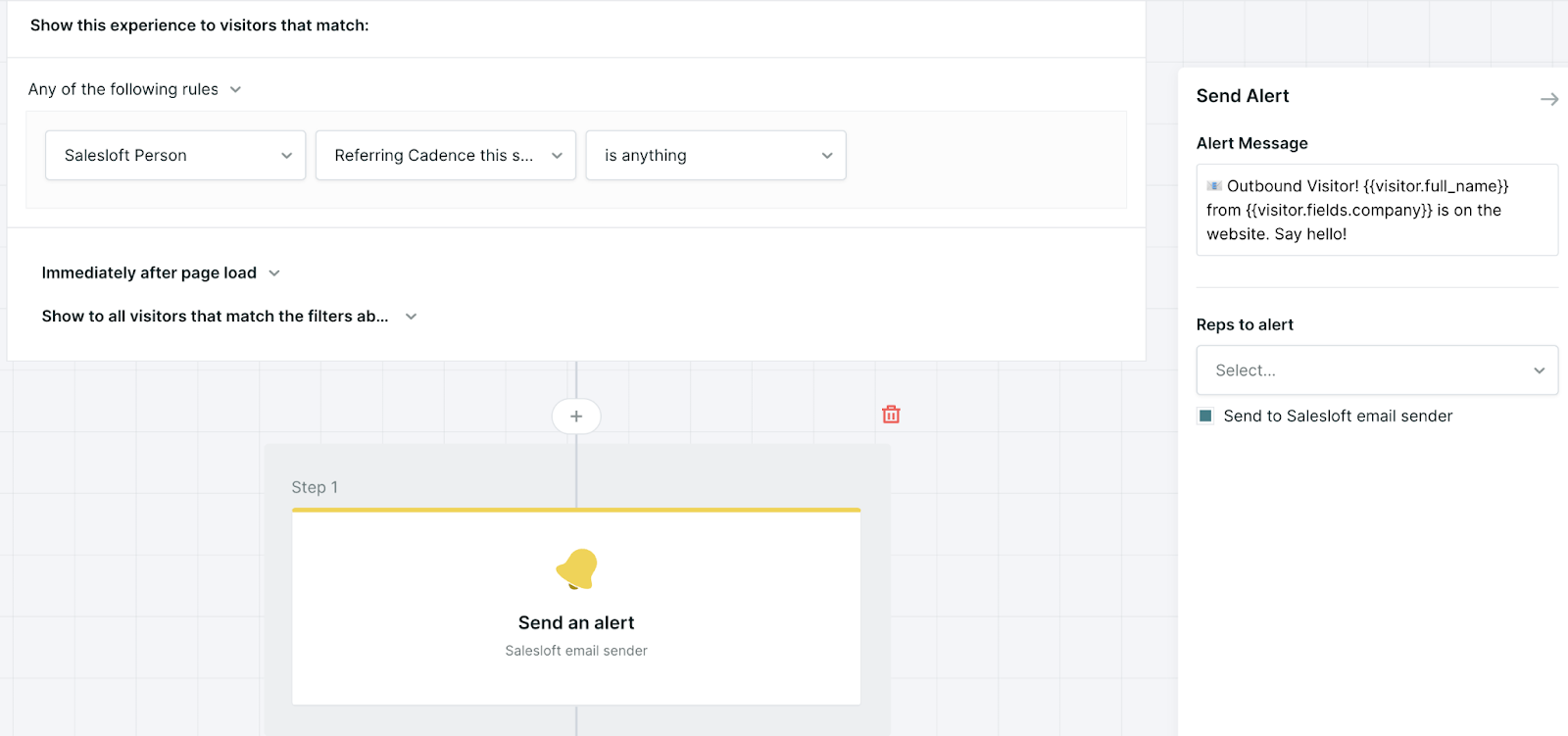This screenshot has height=736, width=1568.
Task: Open the 'is anything' condition dropdown
Action: tap(715, 155)
